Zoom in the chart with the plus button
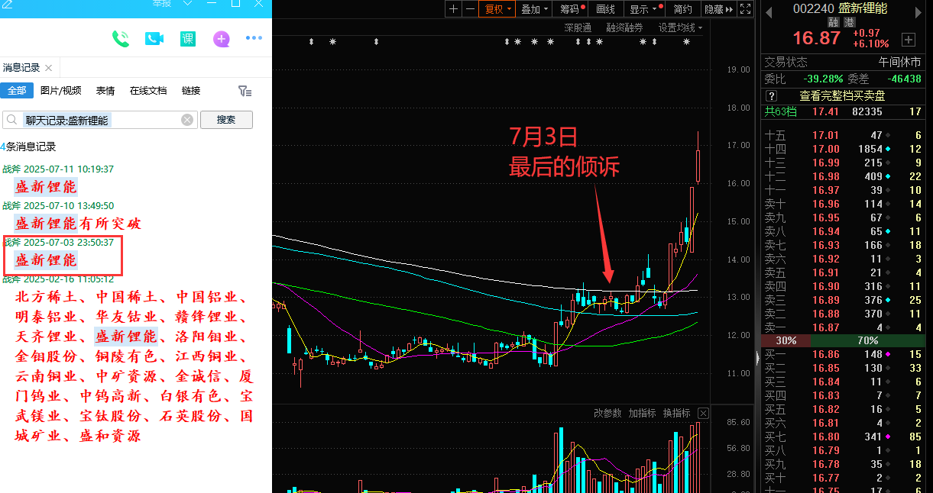933x493 pixels. pyautogui.click(x=453, y=9)
